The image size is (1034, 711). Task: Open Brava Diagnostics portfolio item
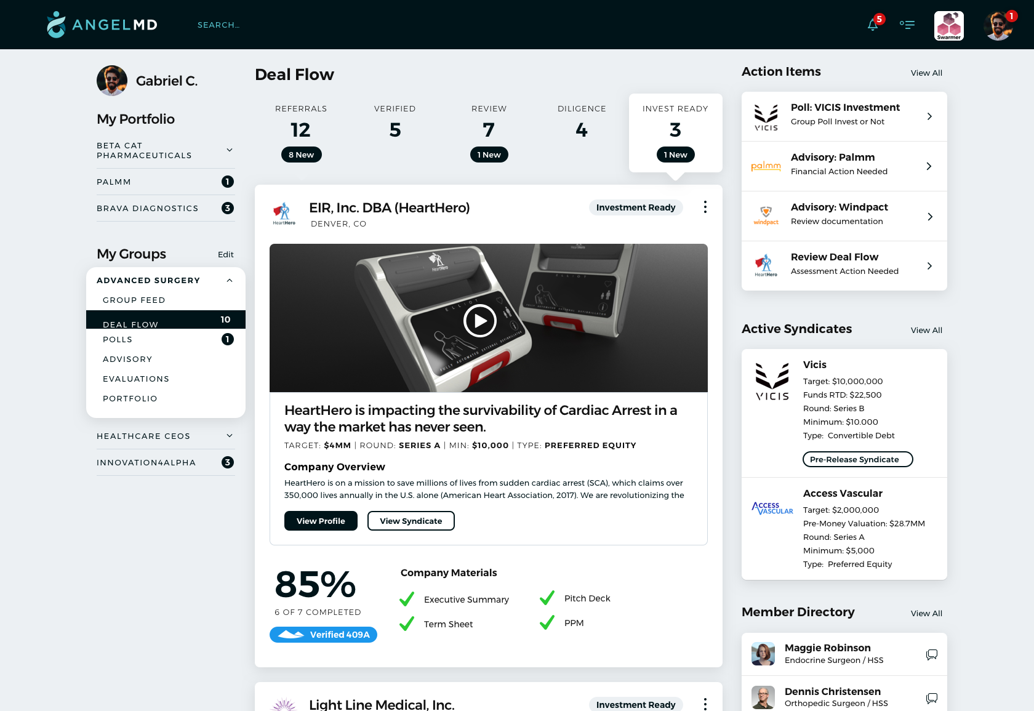coord(166,208)
